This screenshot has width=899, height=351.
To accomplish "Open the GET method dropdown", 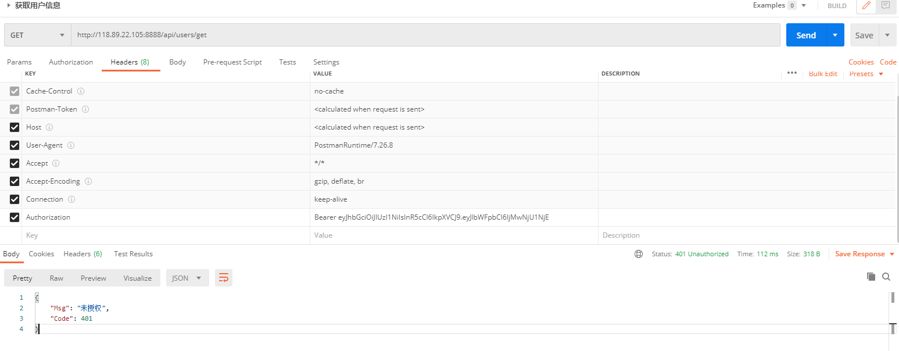I will click(37, 35).
